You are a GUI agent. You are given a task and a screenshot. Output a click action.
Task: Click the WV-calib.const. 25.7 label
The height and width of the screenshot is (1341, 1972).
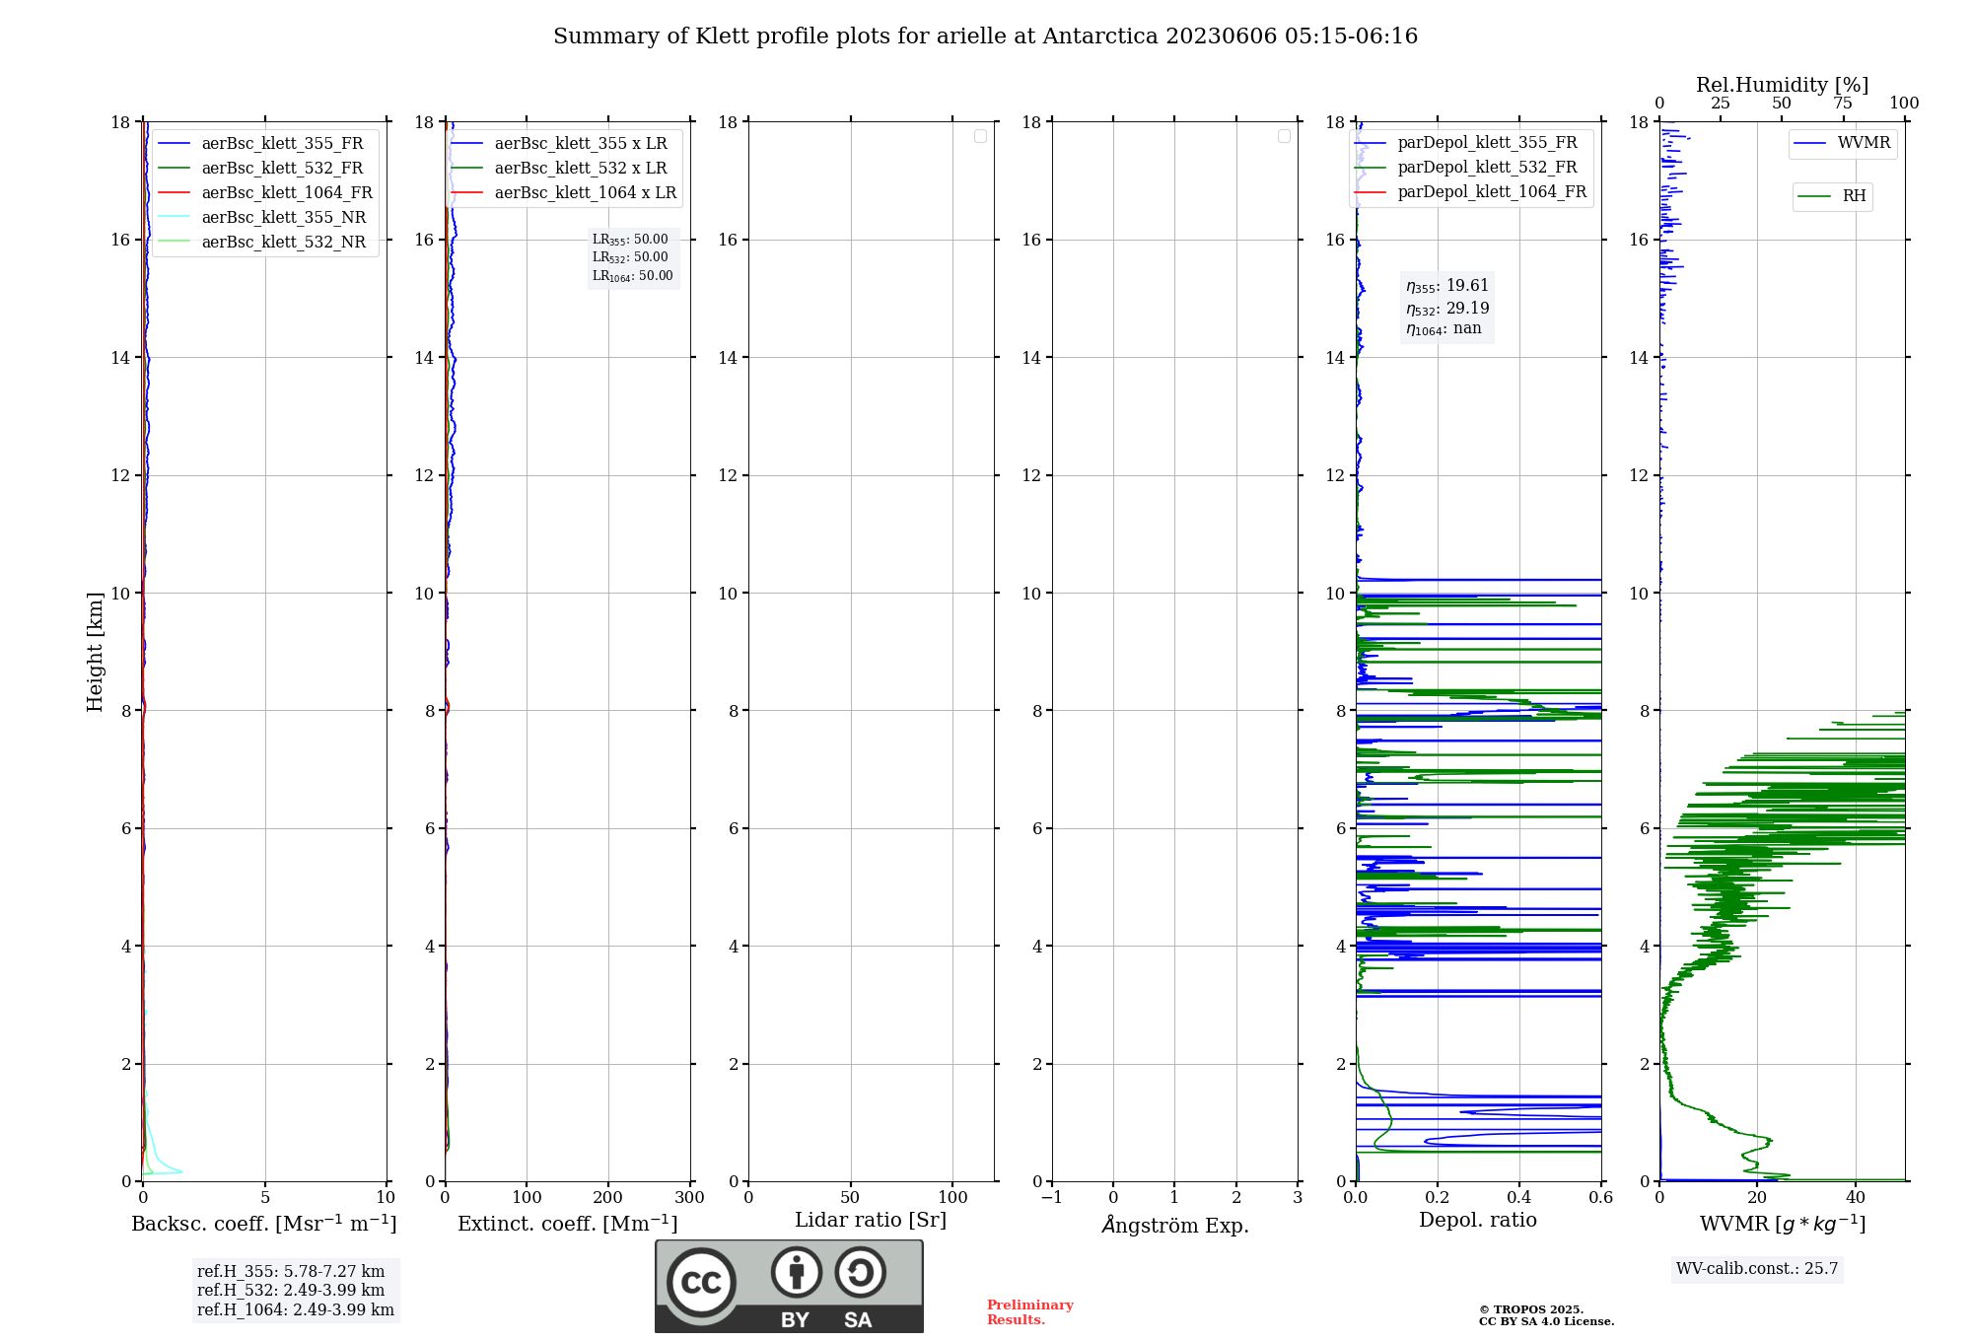[x=1757, y=1268]
